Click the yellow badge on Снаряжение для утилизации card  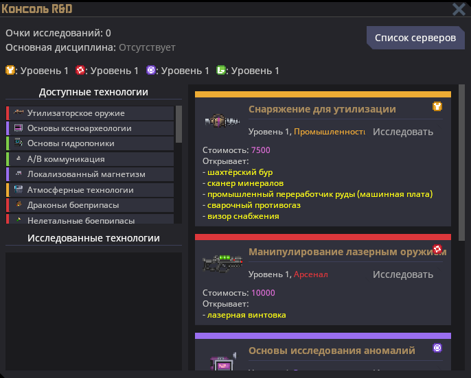[x=437, y=107]
